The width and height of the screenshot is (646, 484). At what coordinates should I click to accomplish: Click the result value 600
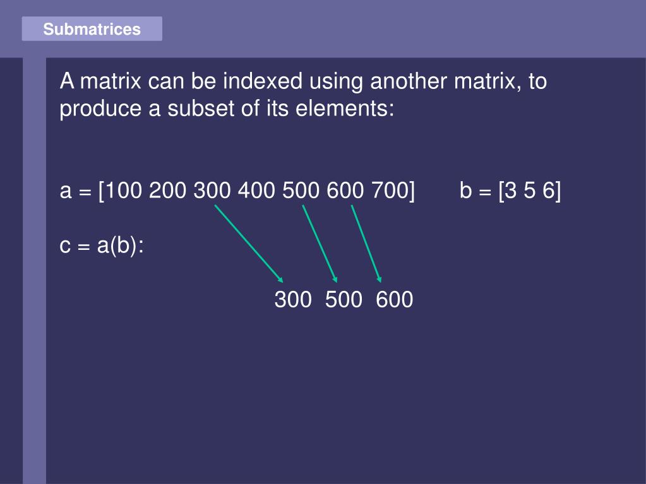pyautogui.click(x=394, y=300)
